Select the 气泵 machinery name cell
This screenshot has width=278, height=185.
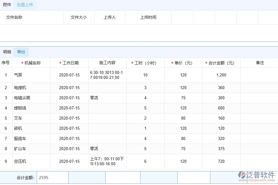coord(17,75)
